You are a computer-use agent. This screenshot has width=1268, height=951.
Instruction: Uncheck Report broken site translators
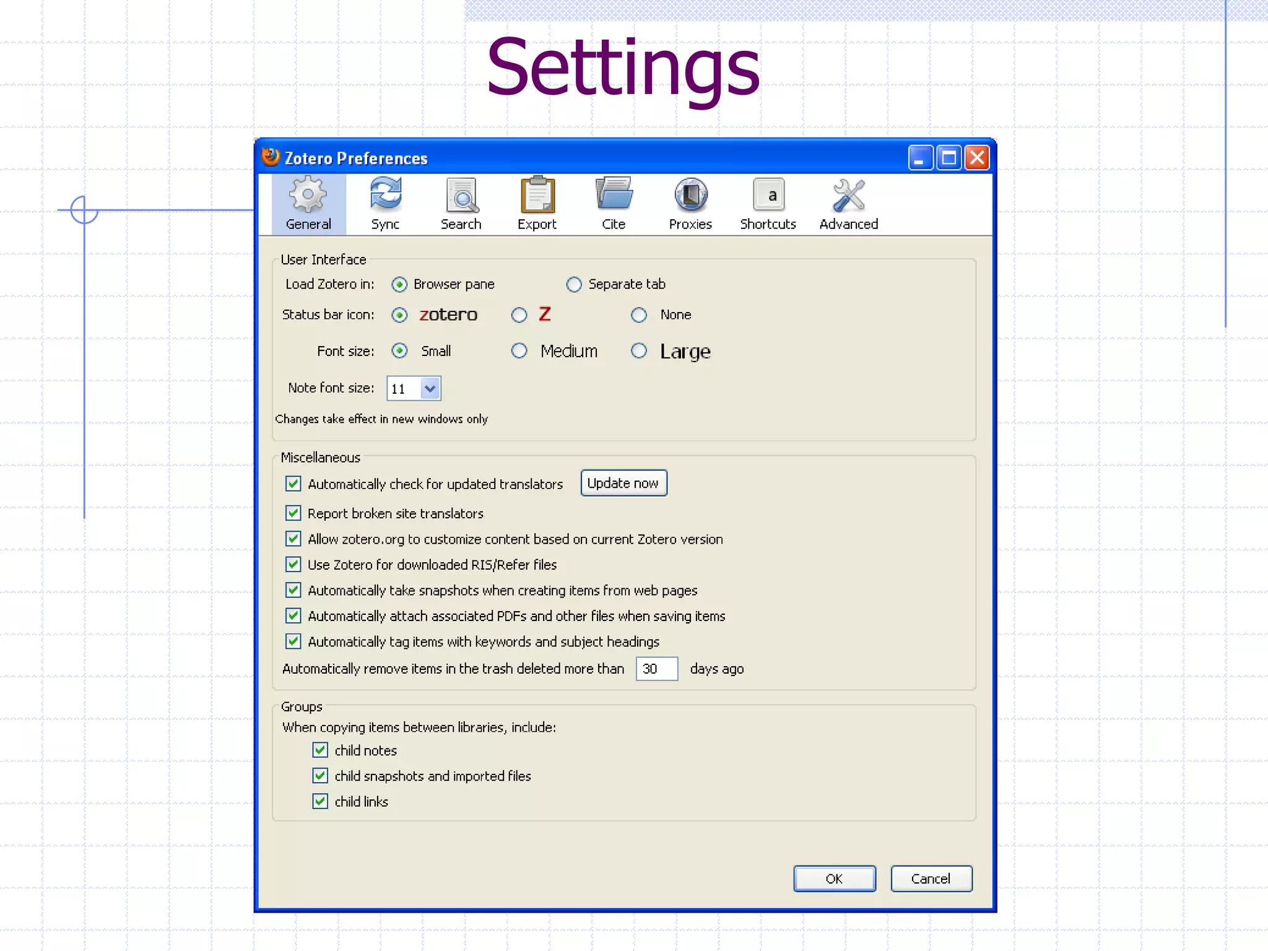pos(293,513)
